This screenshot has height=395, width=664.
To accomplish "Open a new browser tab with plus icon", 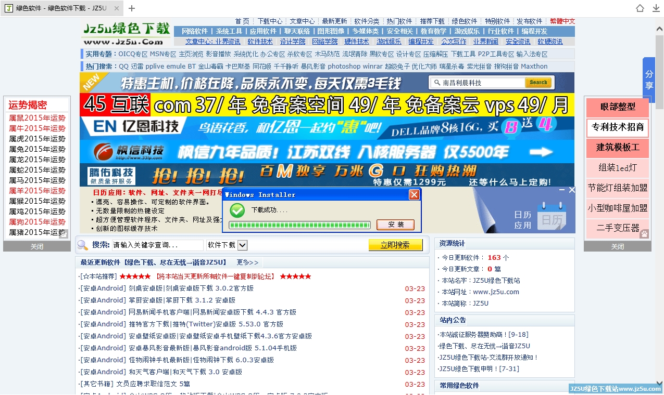I will pos(132,8).
